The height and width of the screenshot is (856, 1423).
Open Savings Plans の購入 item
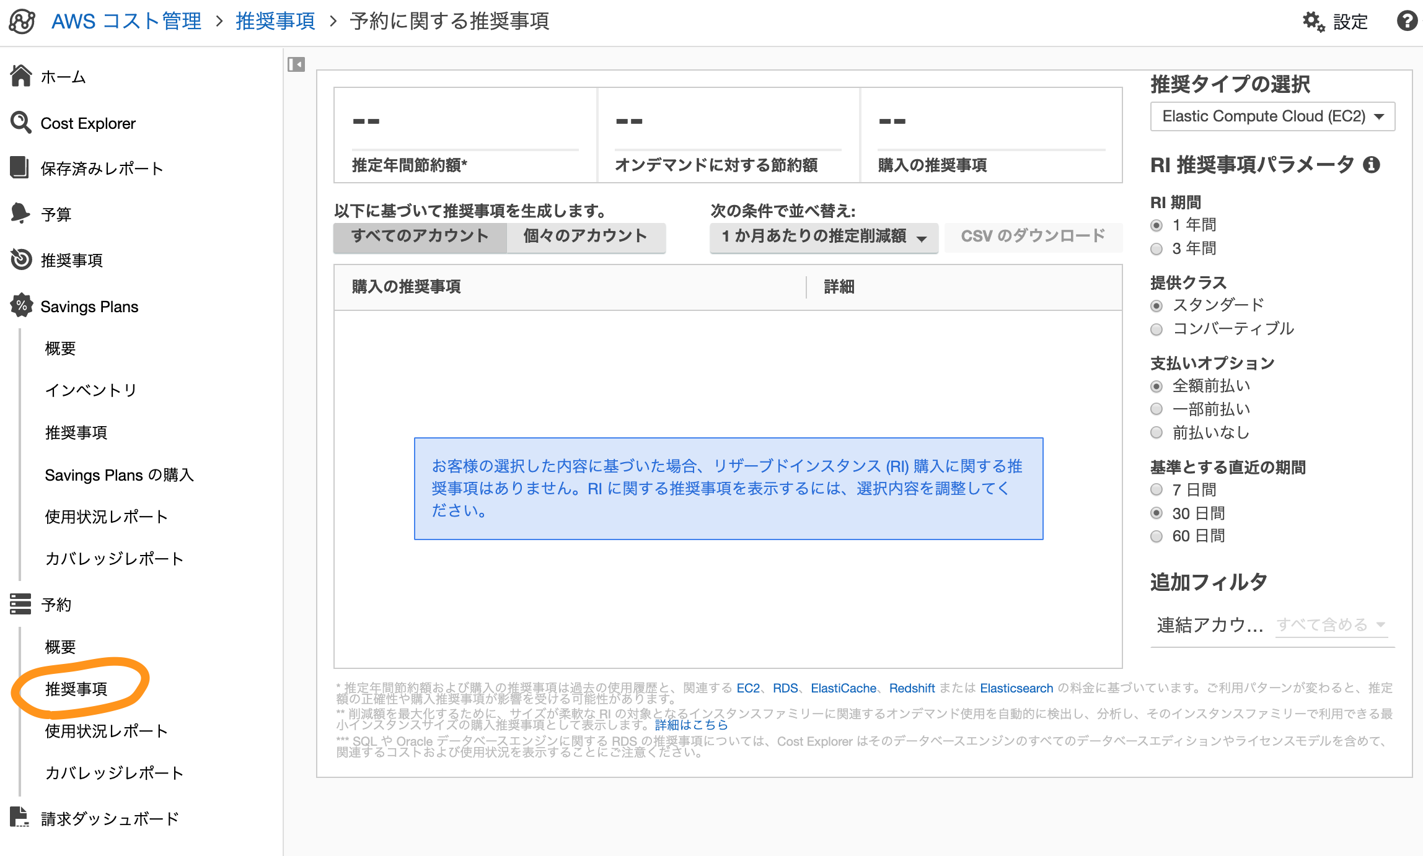[120, 474]
